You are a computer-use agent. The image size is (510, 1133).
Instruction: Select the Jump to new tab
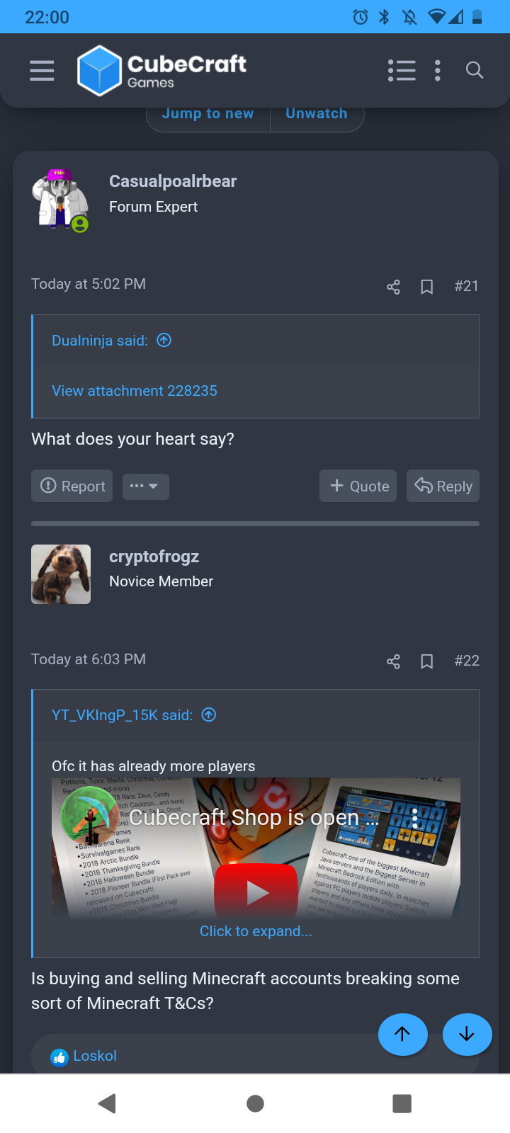pos(208,114)
